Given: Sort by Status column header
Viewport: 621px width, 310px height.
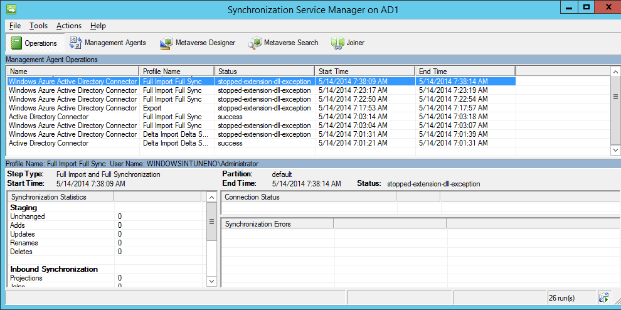Looking at the screenshot, I should tap(265, 72).
